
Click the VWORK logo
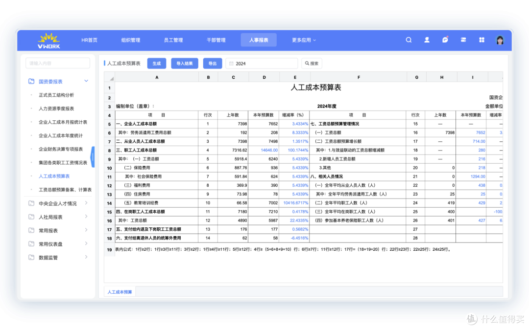point(49,41)
